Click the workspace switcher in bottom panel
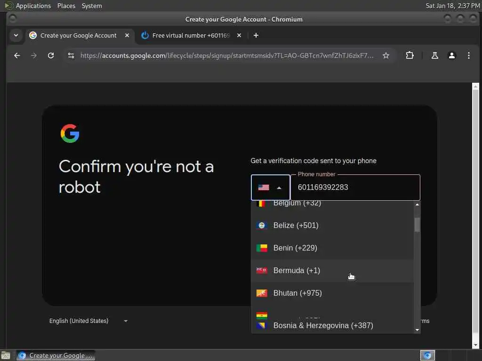Viewport: 482px width, 361px height. pos(427,355)
